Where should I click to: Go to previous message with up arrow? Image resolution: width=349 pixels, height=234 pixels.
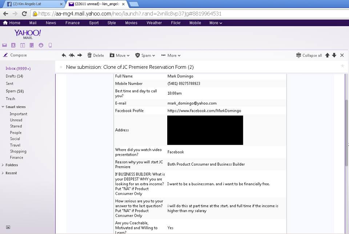click(x=327, y=55)
